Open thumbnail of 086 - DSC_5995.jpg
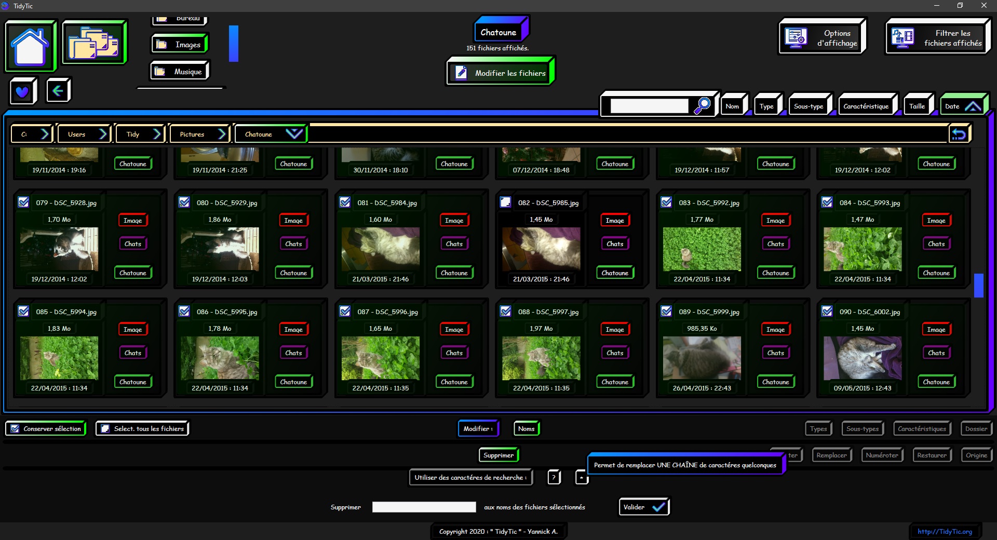 220,358
